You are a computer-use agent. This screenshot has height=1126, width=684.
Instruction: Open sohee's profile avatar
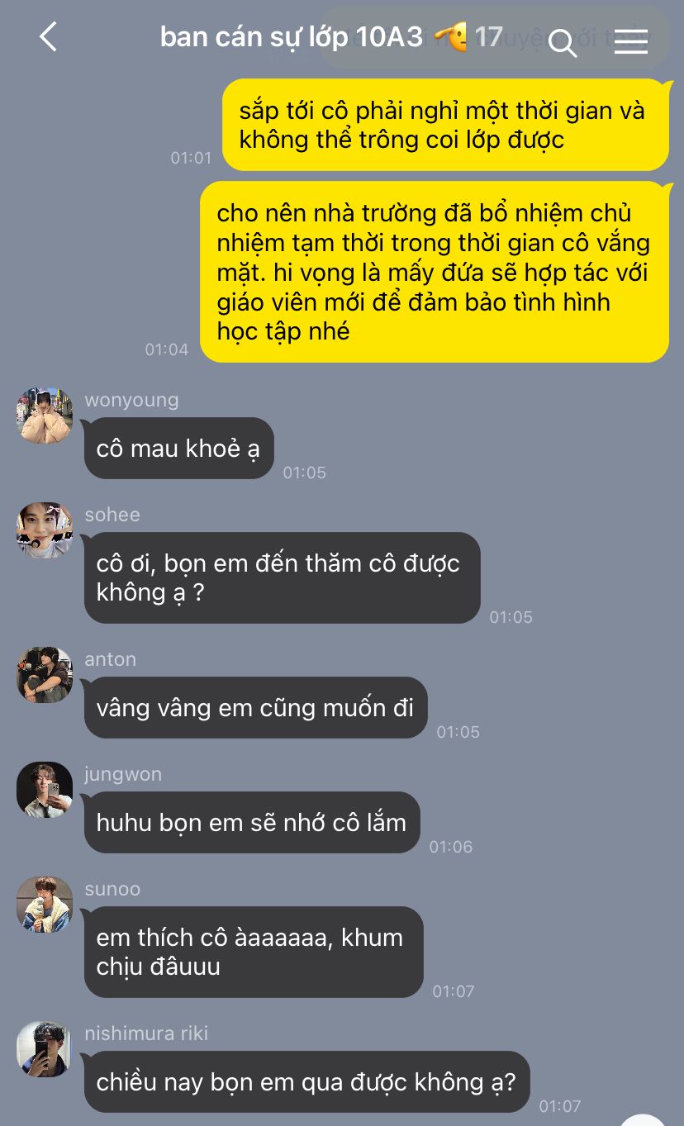click(x=45, y=530)
